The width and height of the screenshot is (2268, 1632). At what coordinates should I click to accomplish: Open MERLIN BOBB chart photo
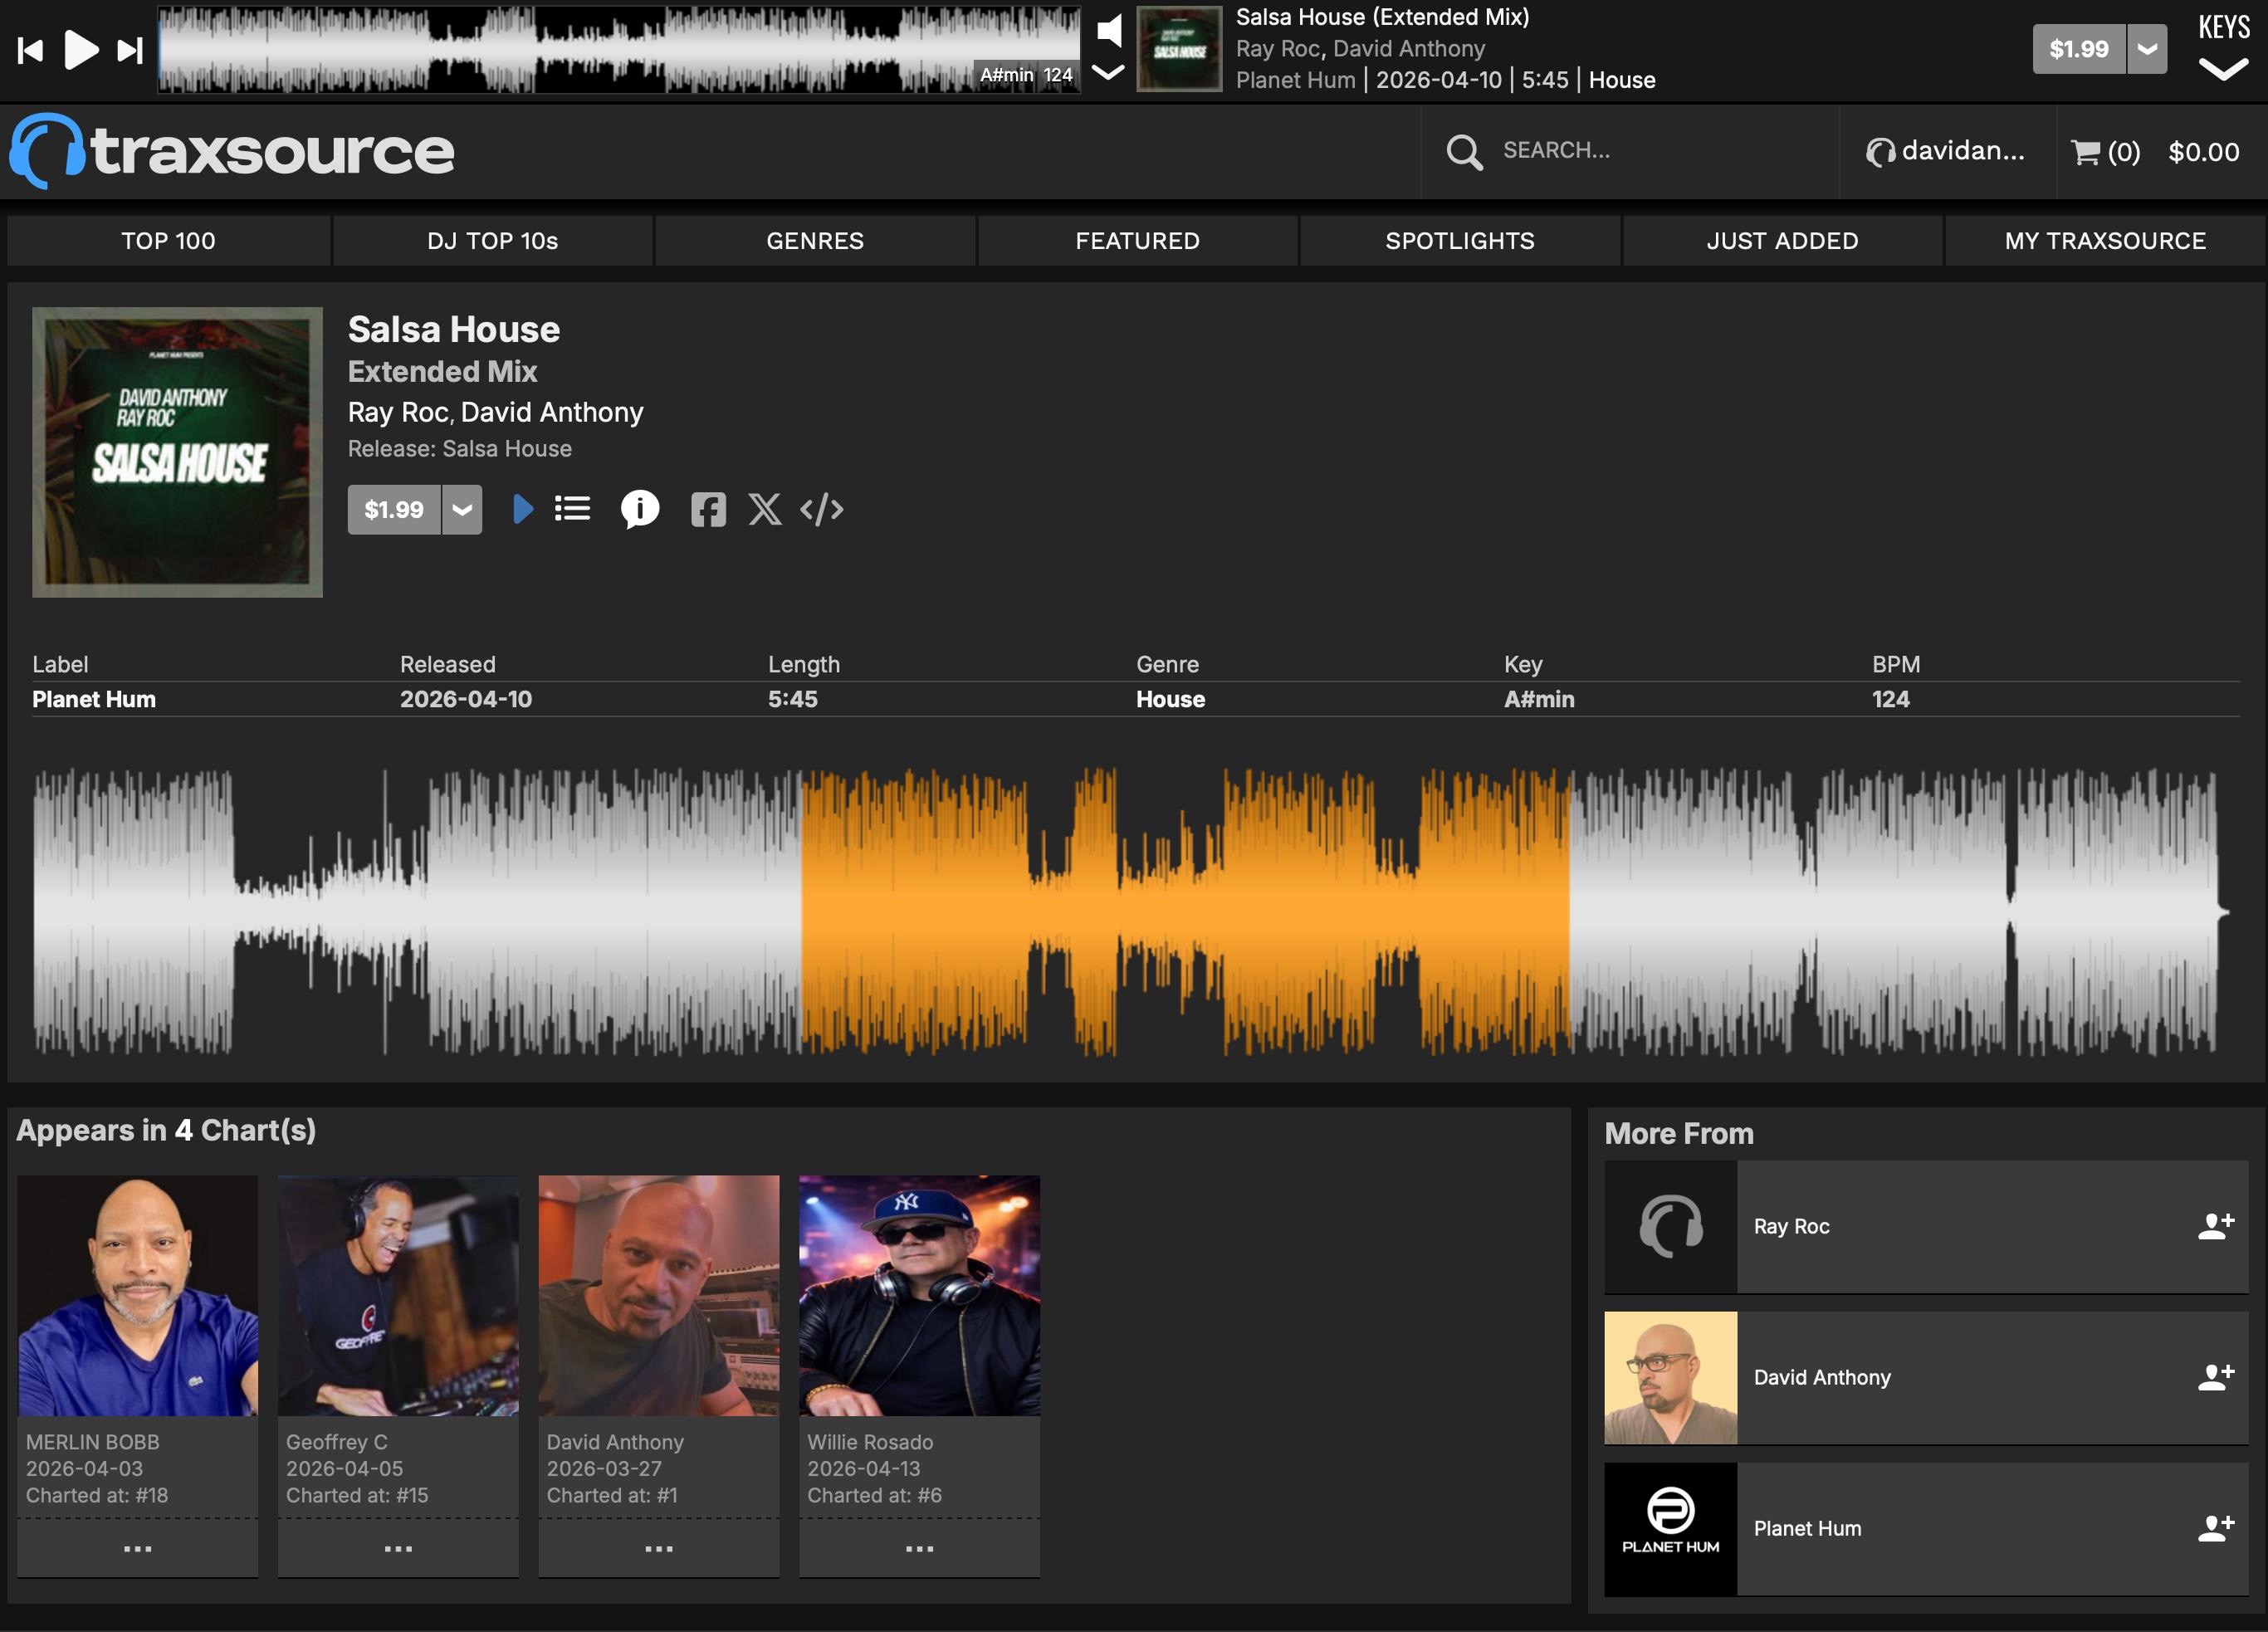pos(138,1295)
